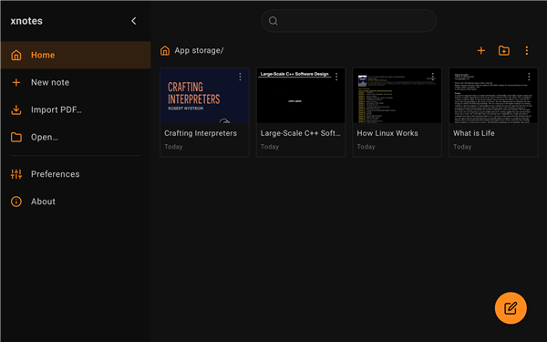Screen dimensions: 547x342
Task: Open the Large-Scale C++ Software Design thumbnail
Action: pyautogui.click(x=301, y=95)
